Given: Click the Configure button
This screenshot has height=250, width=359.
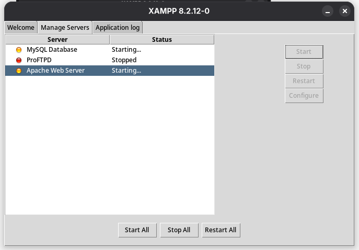Looking at the screenshot, I should pos(304,96).
